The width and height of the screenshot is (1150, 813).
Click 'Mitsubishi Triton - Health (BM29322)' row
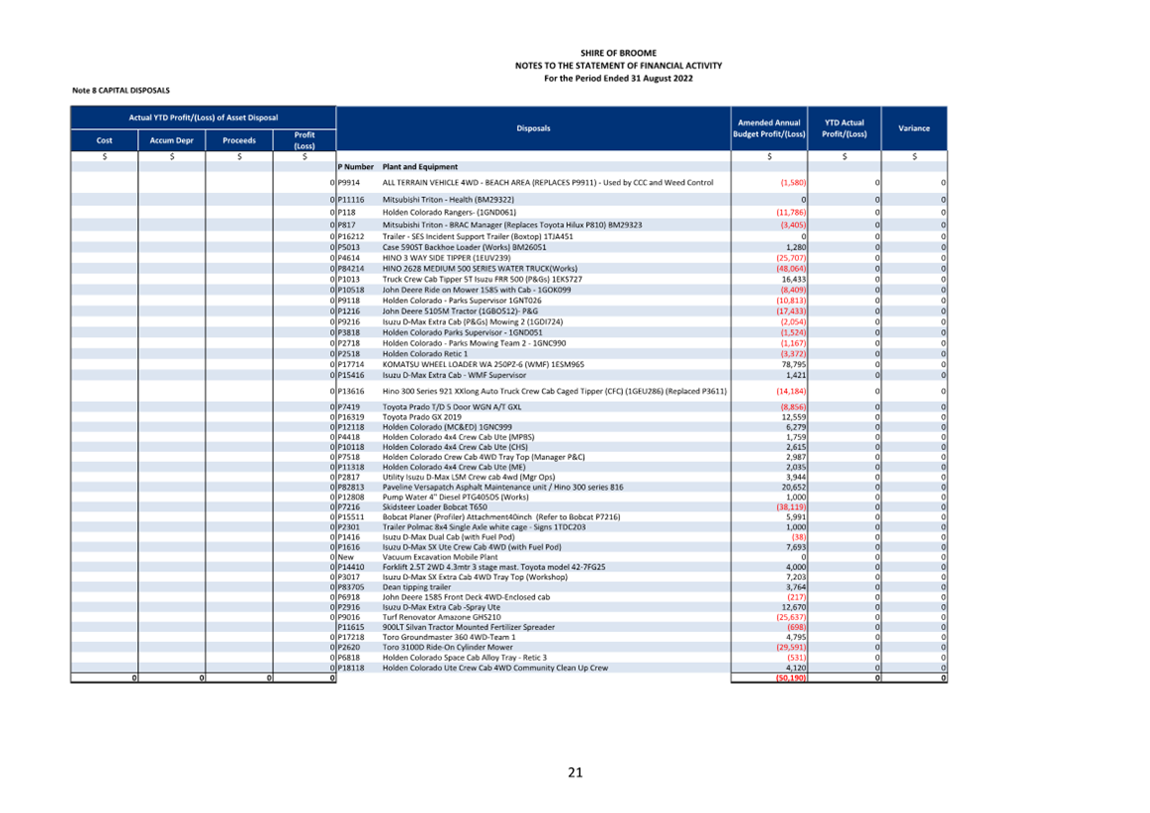(x=448, y=200)
